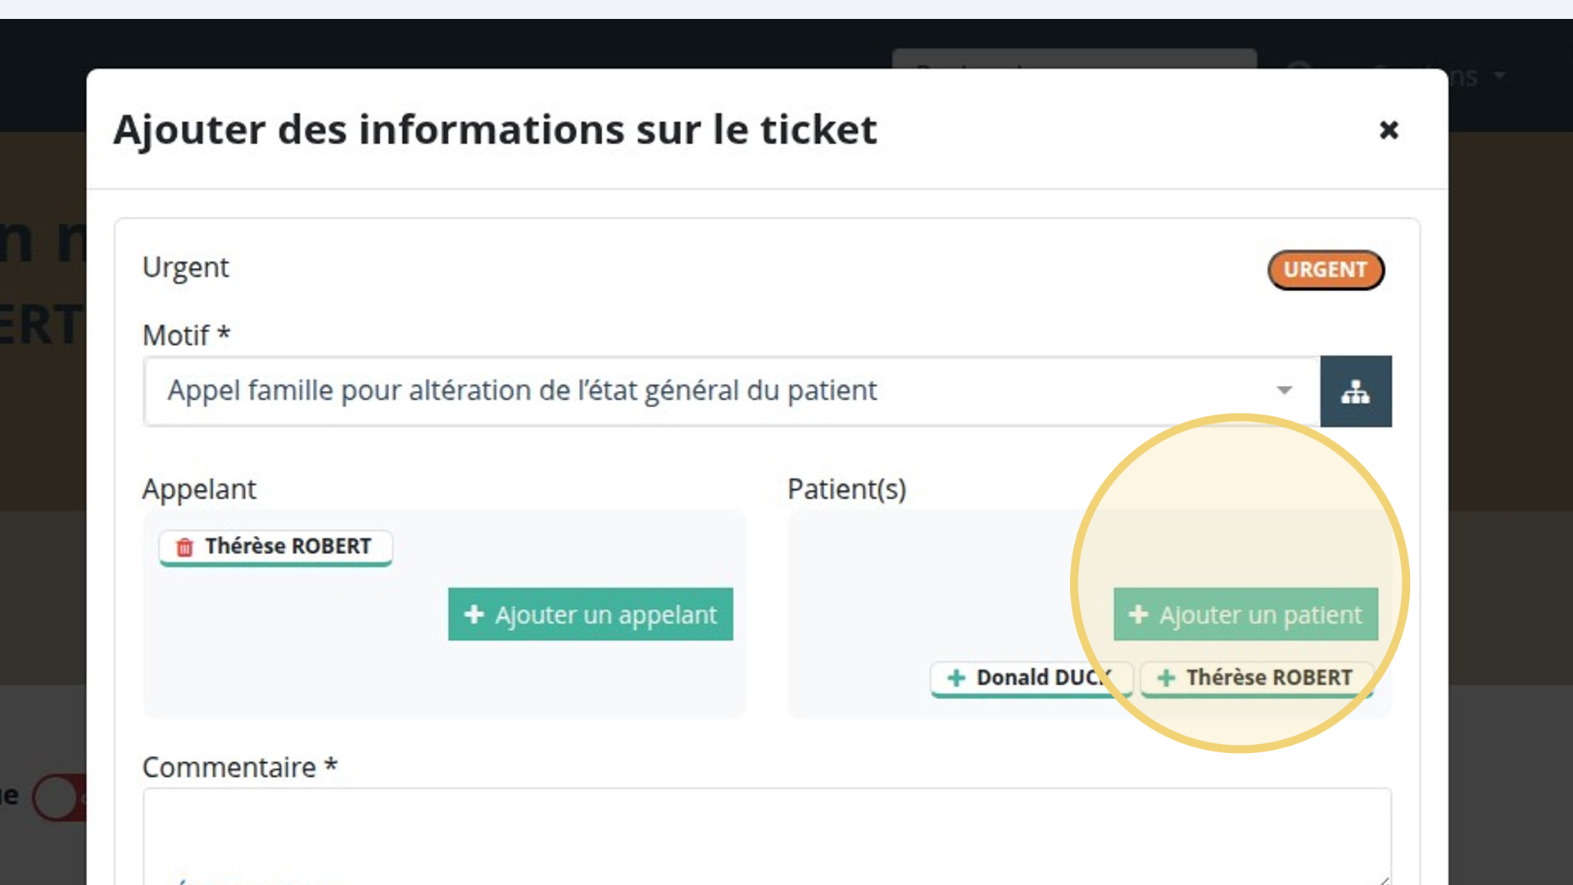Expand the Motif dropdown arrow

coord(1284,390)
